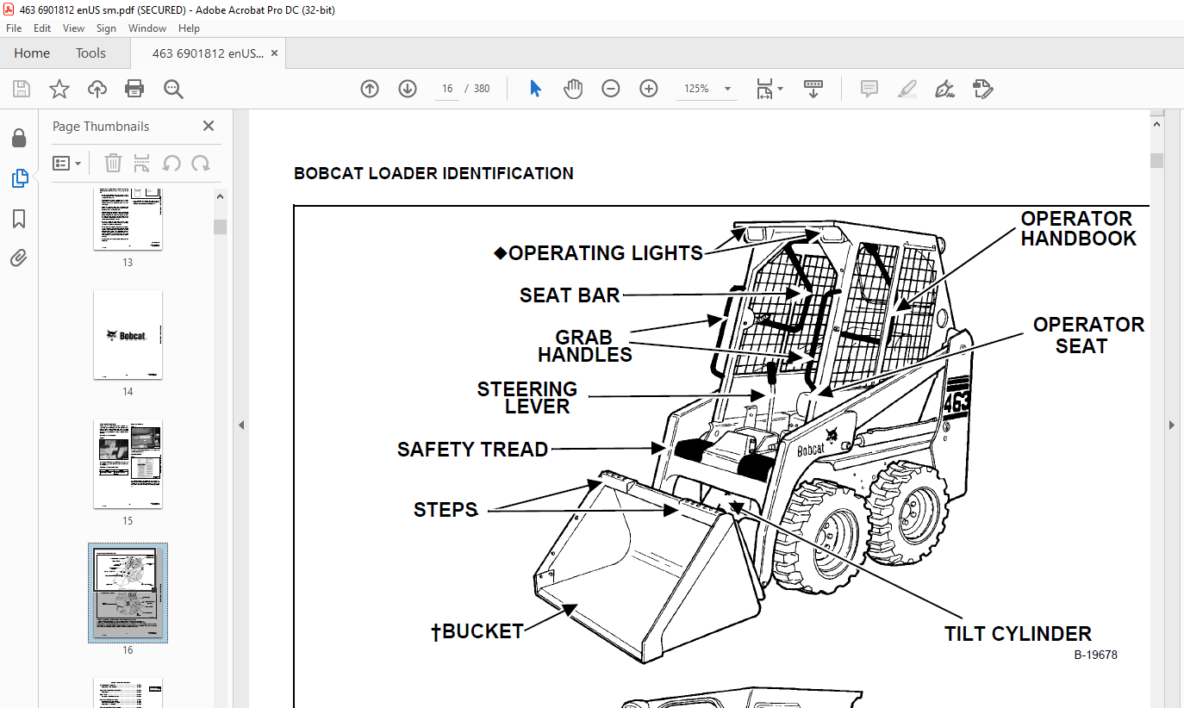Select page 16 thumbnail
Screen dimensions: 1184x708
click(128, 593)
